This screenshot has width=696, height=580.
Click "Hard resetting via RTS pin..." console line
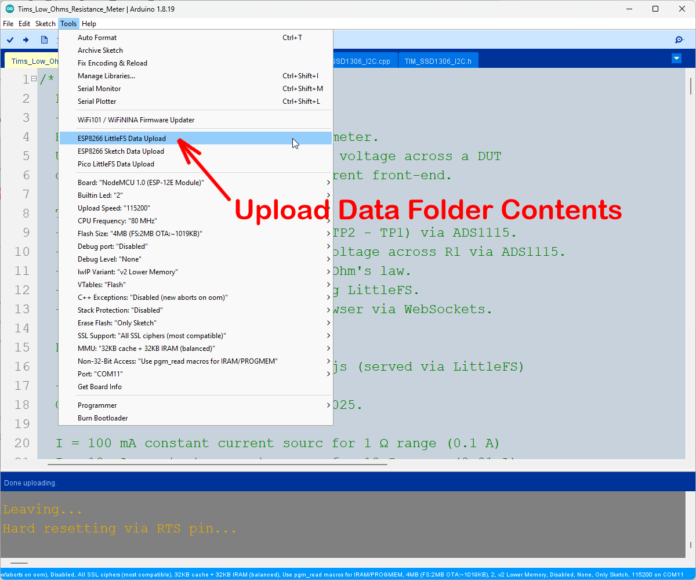tap(119, 529)
